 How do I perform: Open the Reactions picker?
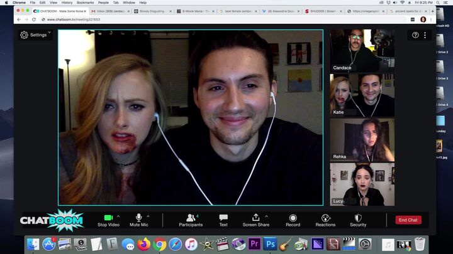coord(325,218)
